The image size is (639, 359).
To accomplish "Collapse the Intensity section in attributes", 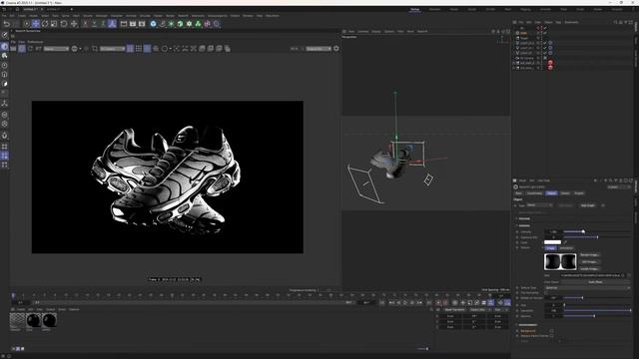I will point(517,225).
